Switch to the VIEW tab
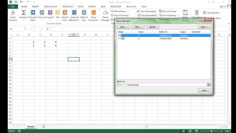The height and width of the screenshot is (133, 236). (x=103, y=7)
